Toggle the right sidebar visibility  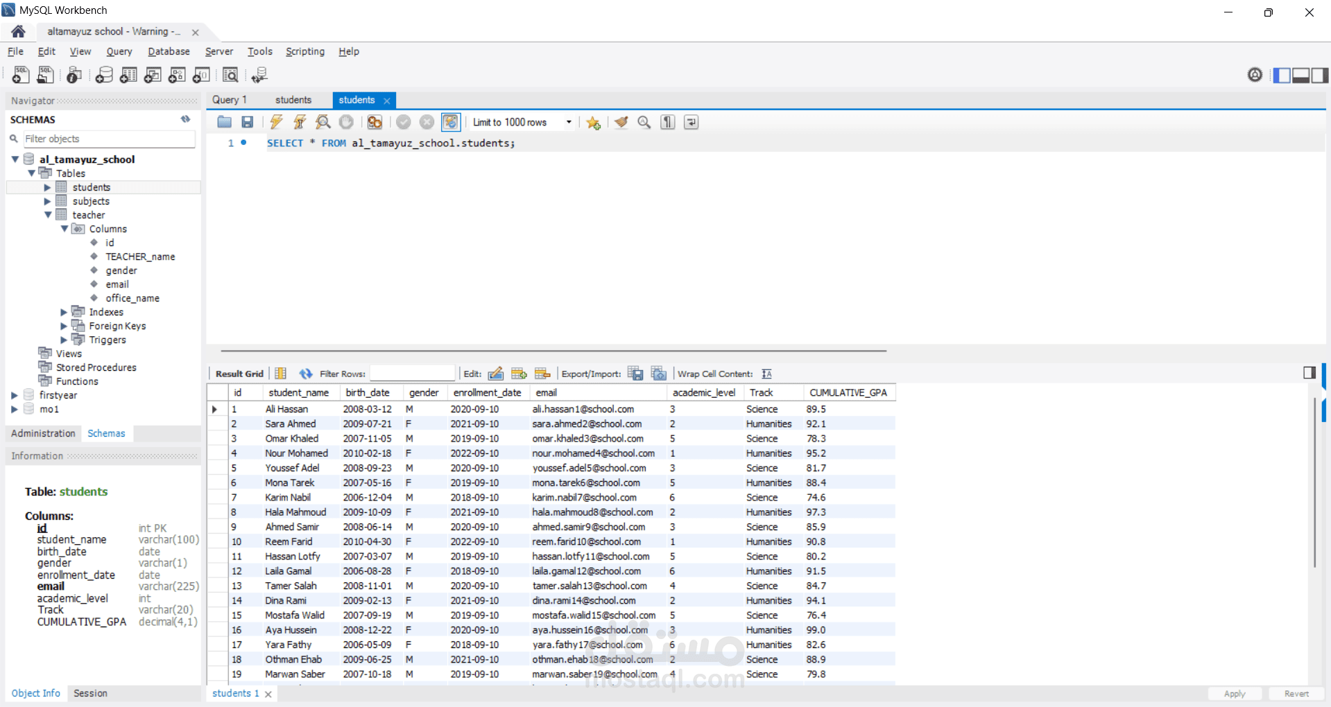(1320, 75)
